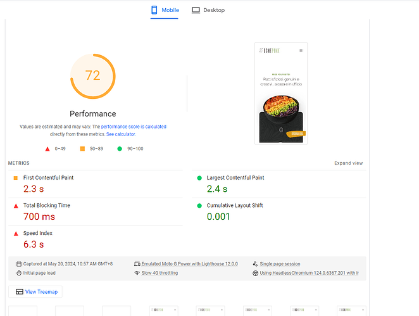The width and height of the screenshot is (419, 316).
Task: Click the Chromium icon beside Using HeadlessChromium
Action: point(255,273)
